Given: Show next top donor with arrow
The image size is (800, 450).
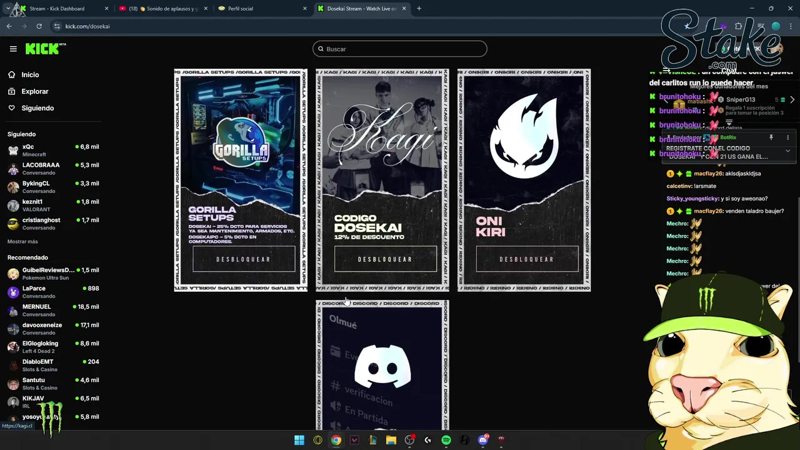Looking at the screenshot, I should [792, 100].
